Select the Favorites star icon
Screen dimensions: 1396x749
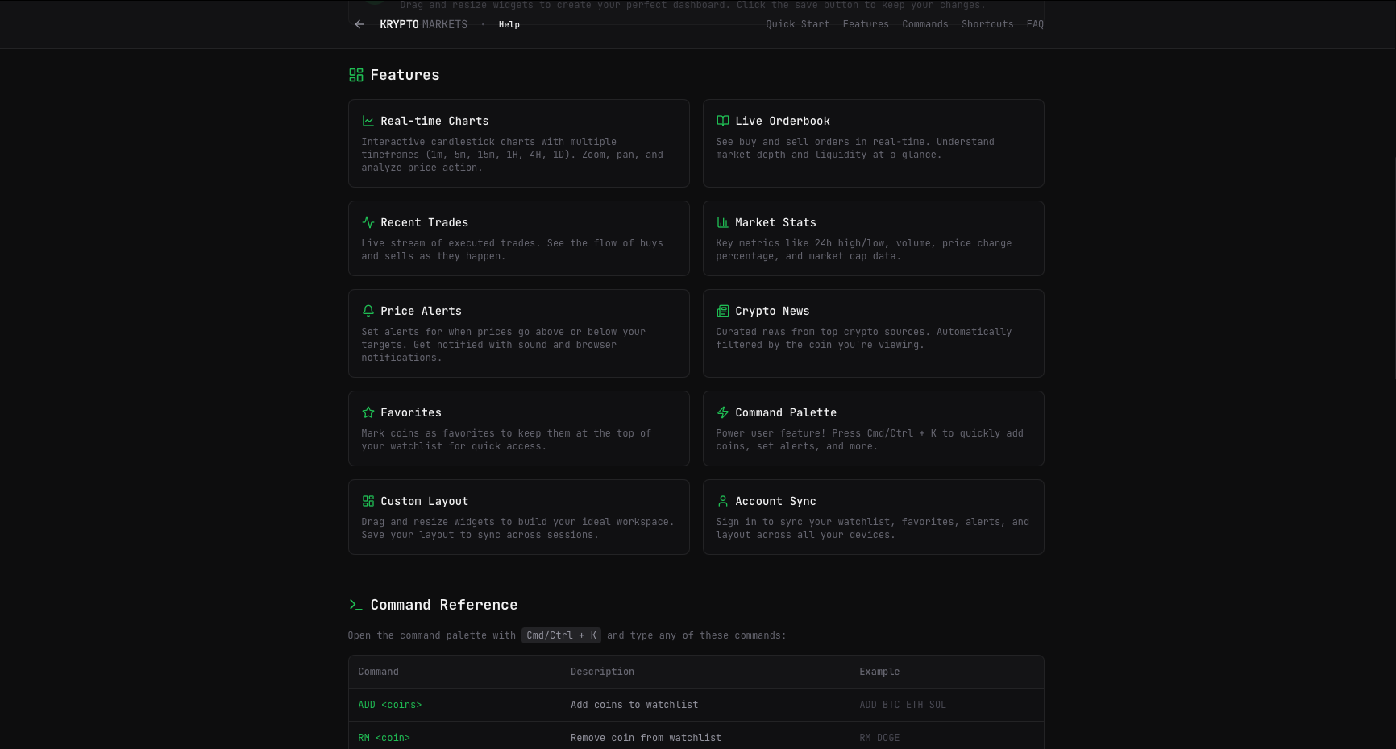(x=368, y=412)
